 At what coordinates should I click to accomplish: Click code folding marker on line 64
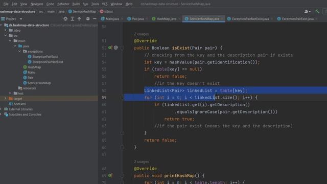point(122,133)
